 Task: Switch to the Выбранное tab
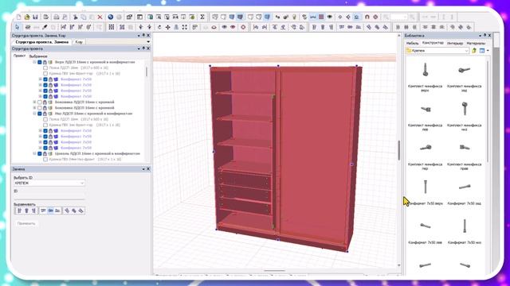pos(38,56)
